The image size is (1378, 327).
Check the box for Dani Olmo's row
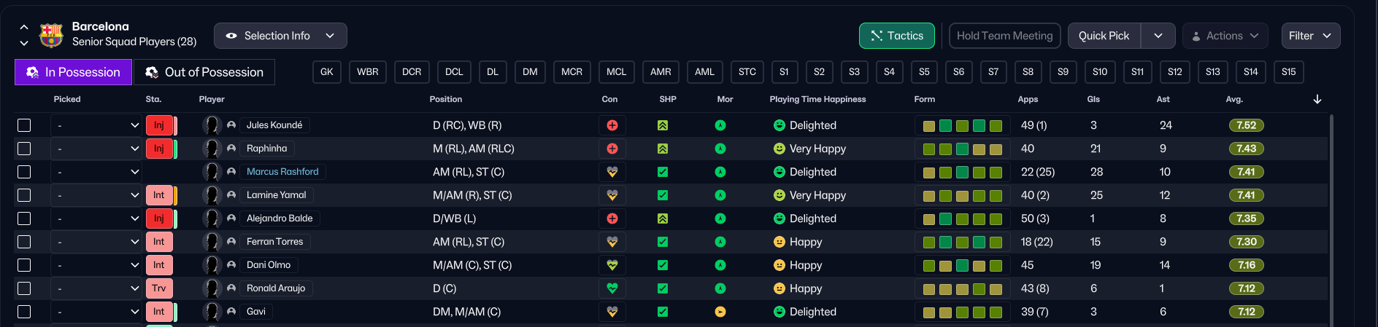click(24, 265)
